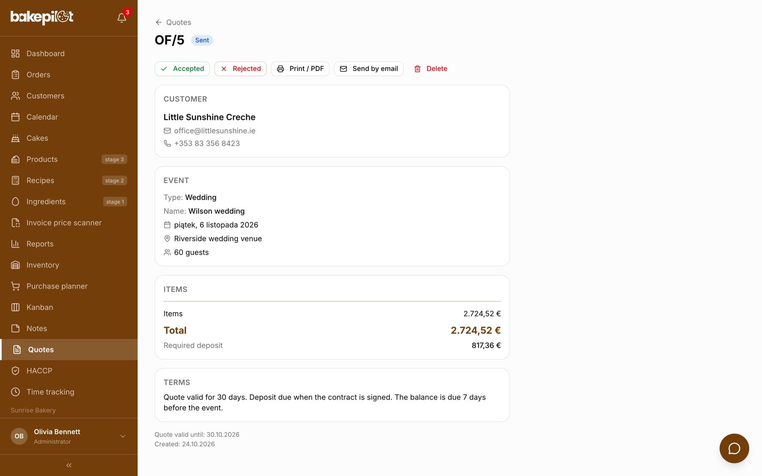Click the bold Total amount 2.724,52 €
Image resolution: width=762 pixels, height=476 pixels.
pos(475,330)
